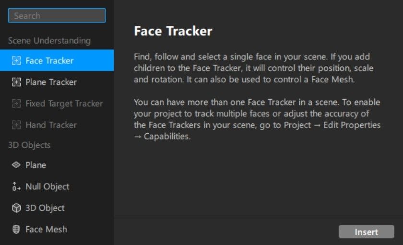The height and width of the screenshot is (245, 403).
Task: Select Plane under 3D Objects
Action: pos(57,165)
